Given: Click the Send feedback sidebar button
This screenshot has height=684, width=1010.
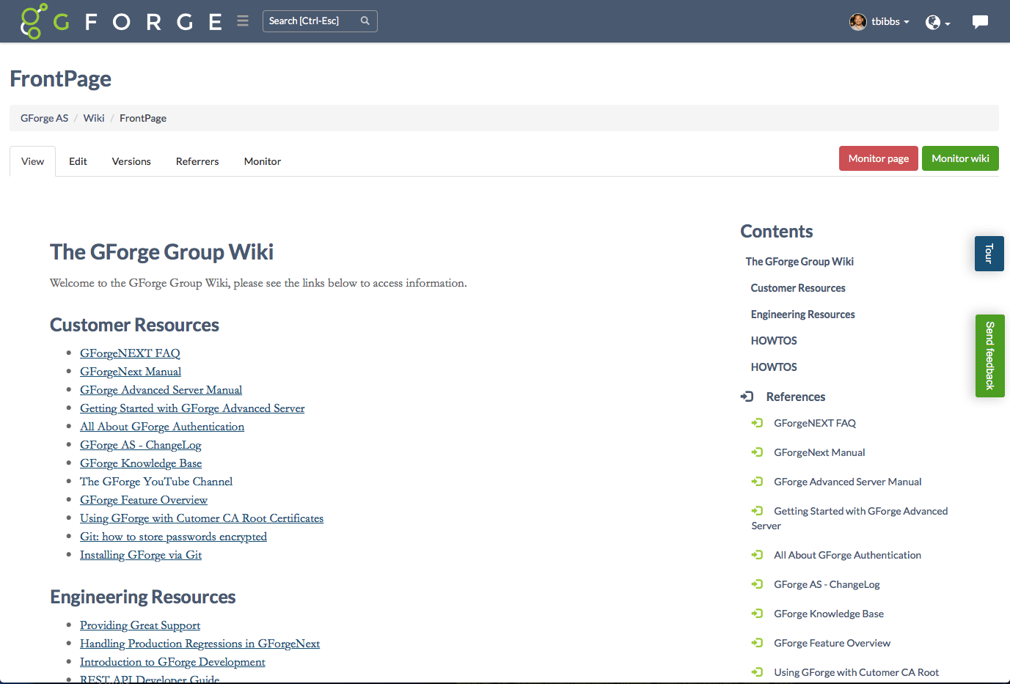Looking at the screenshot, I should (989, 356).
